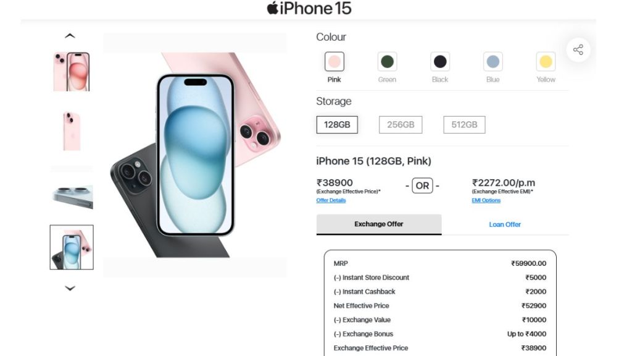Switch to the Exchange Offer tab
The height and width of the screenshot is (356, 632).
[379, 224]
